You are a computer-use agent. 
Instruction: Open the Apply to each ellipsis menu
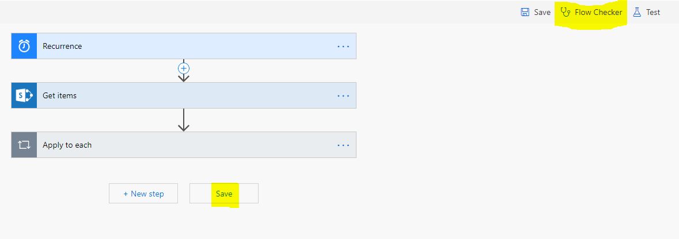343,145
